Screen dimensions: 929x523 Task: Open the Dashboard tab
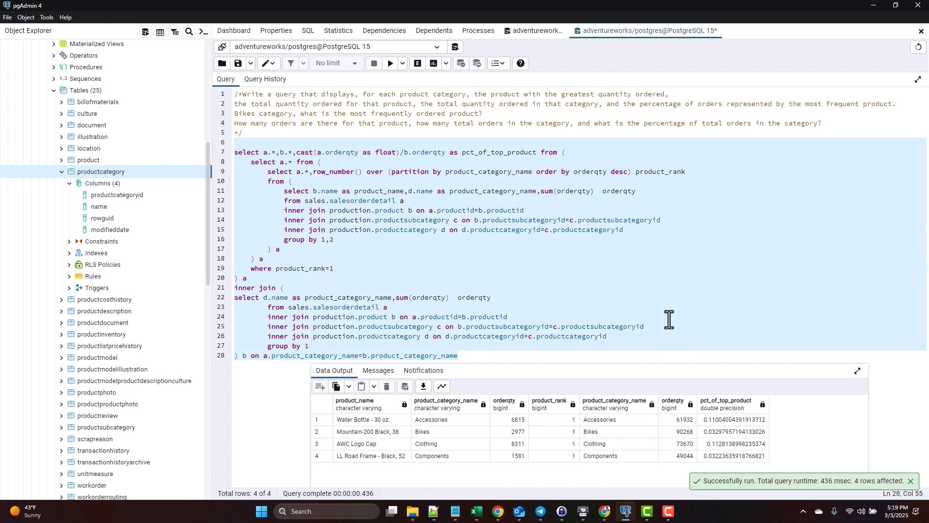pyautogui.click(x=234, y=31)
